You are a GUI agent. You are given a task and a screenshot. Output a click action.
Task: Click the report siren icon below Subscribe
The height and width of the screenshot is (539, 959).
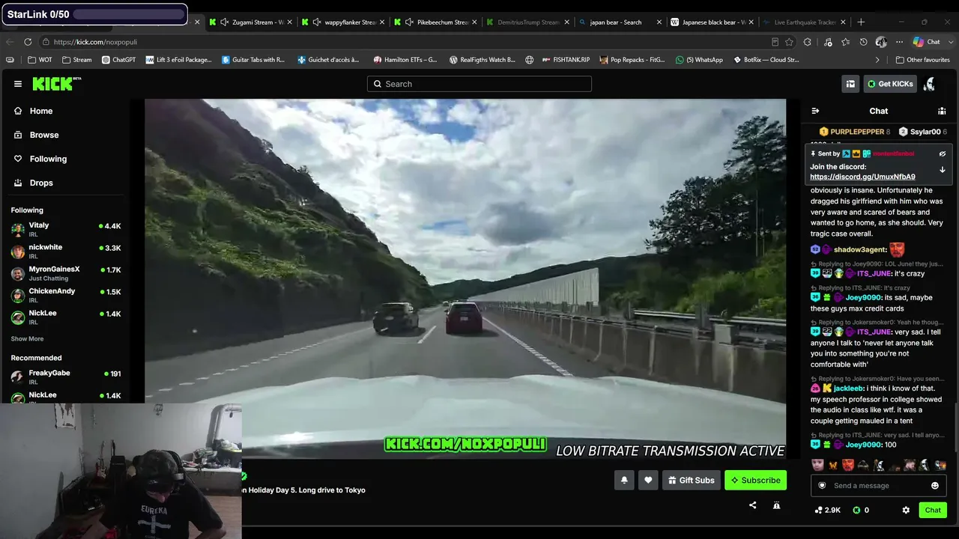coord(776,505)
